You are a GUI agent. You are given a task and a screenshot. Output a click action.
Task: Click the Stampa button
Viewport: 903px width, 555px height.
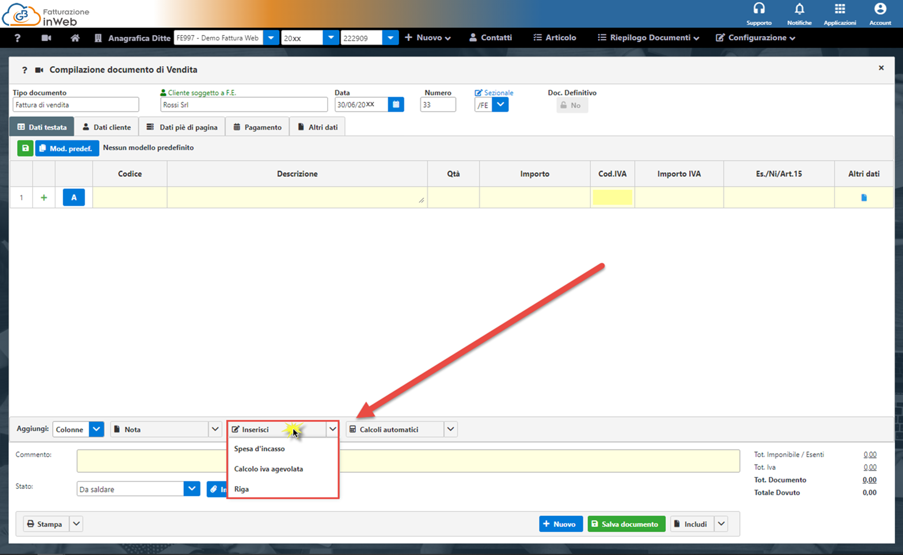click(x=45, y=524)
